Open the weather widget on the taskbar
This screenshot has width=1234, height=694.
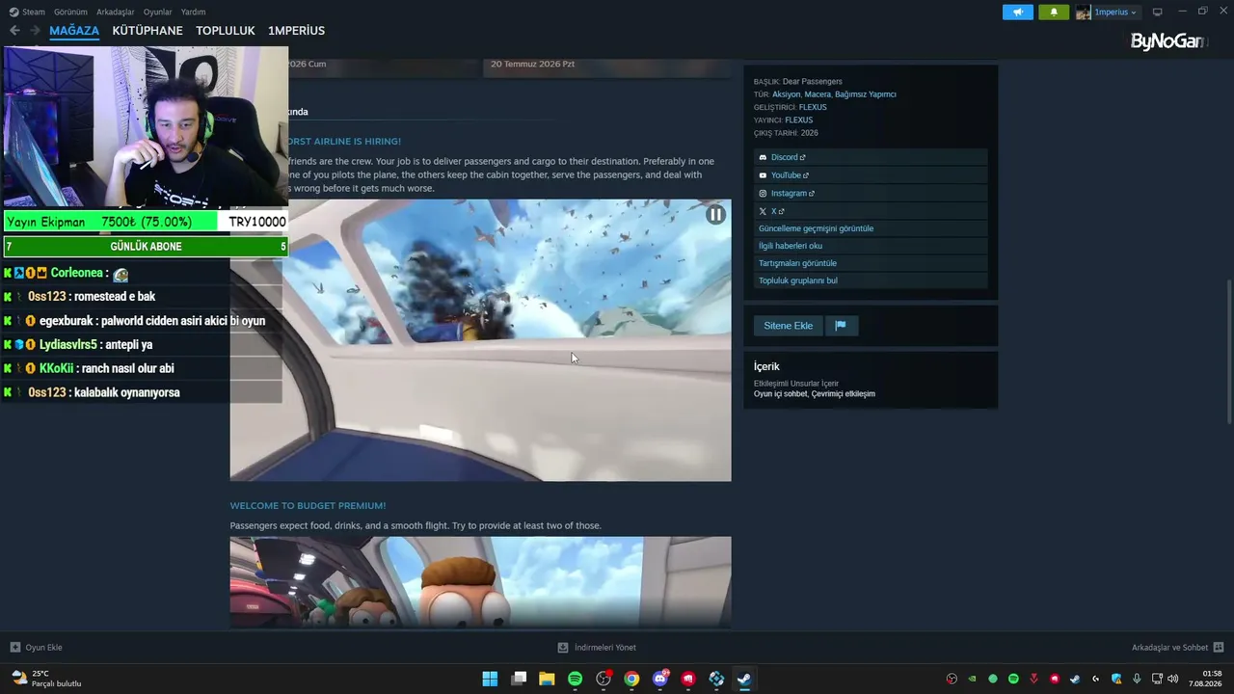pos(46,679)
